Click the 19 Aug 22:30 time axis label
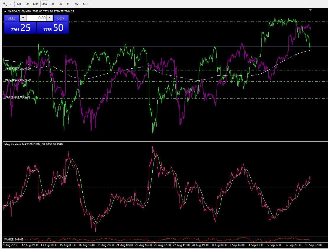The image size is (328, 249). (106, 245)
